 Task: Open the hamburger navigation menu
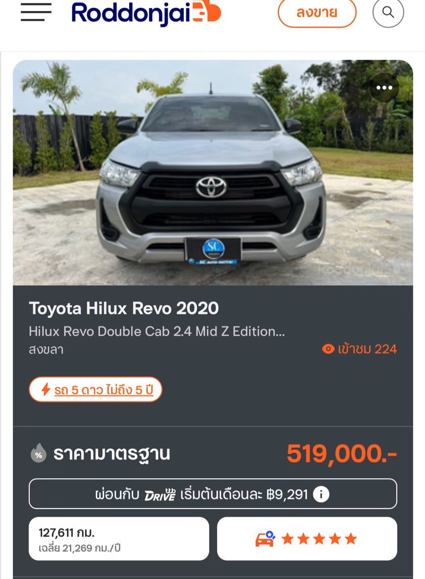[x=36, y=12]
